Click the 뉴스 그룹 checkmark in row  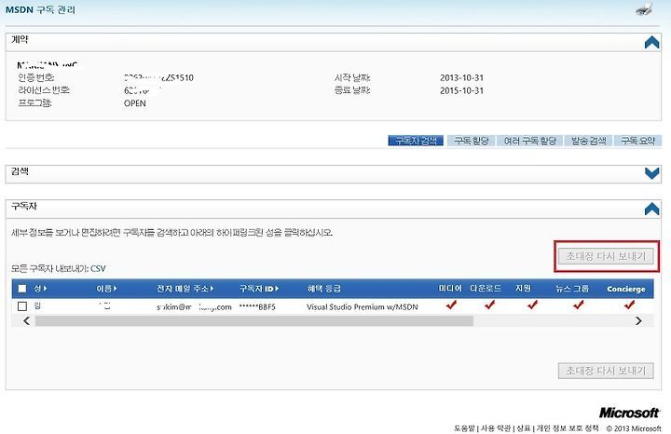(x=578, y=305)
